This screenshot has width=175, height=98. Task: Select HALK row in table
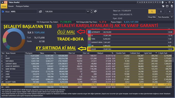(x=86, y=71)
